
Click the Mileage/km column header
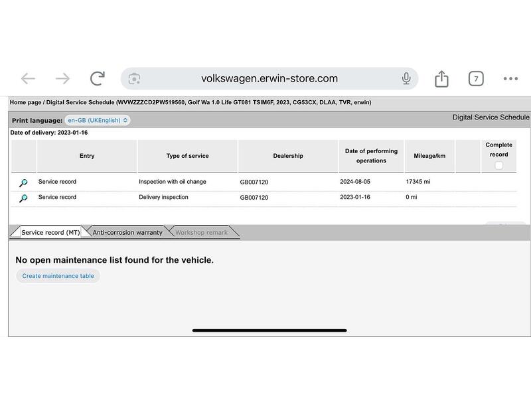pos(429,156)
